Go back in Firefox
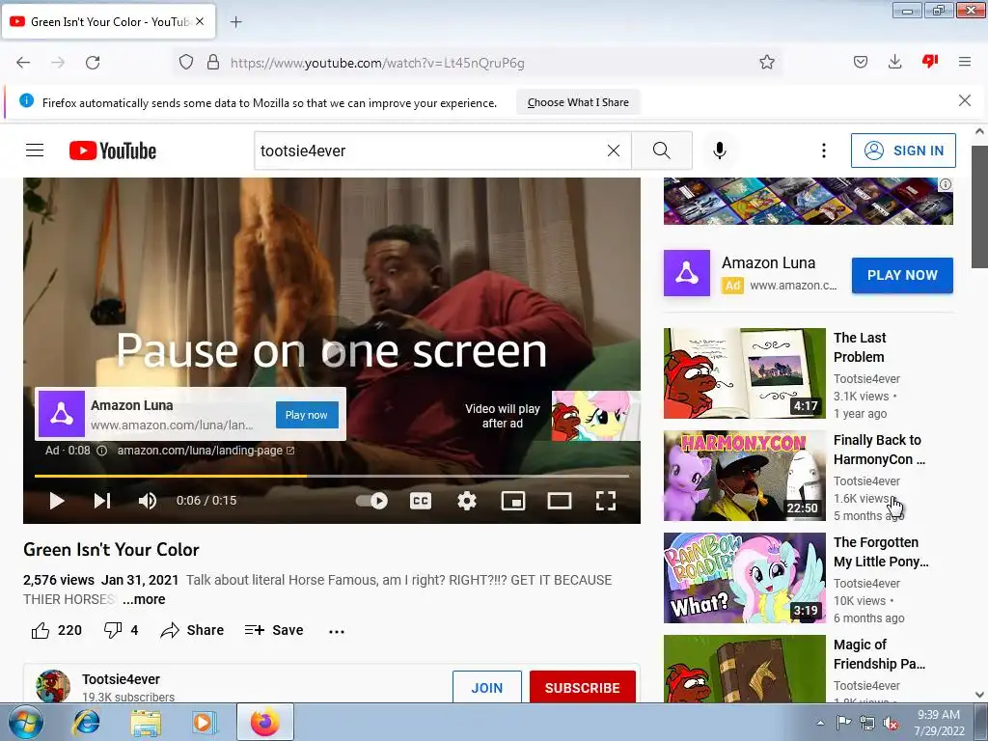988x741 pixels. 23,63
